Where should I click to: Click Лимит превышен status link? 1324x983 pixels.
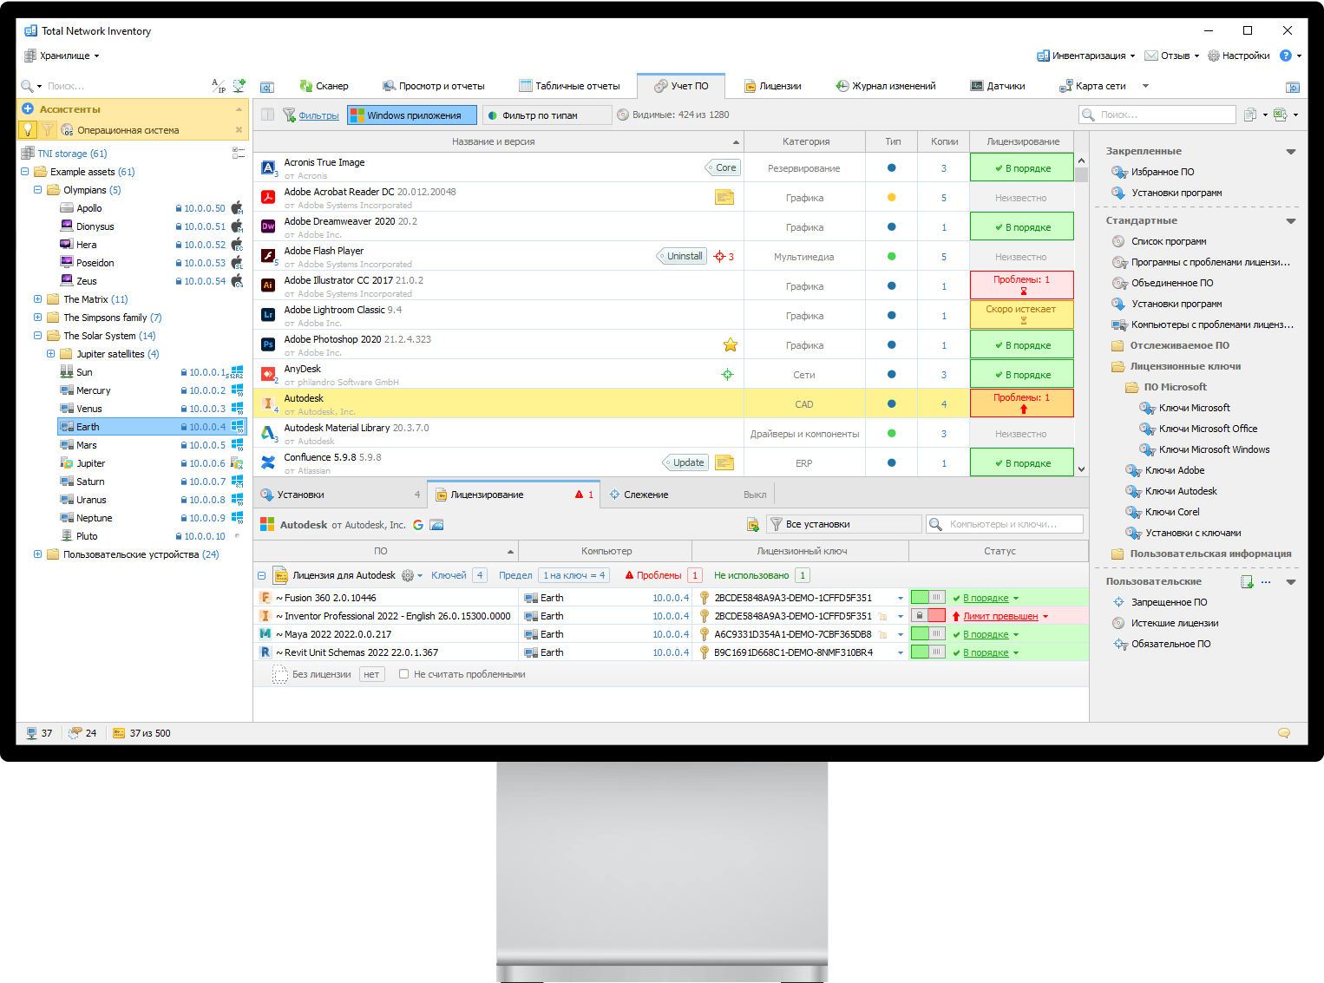coord(1000,616)
